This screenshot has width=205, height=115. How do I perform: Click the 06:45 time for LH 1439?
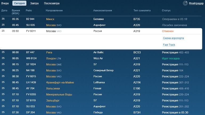[15, 82]
